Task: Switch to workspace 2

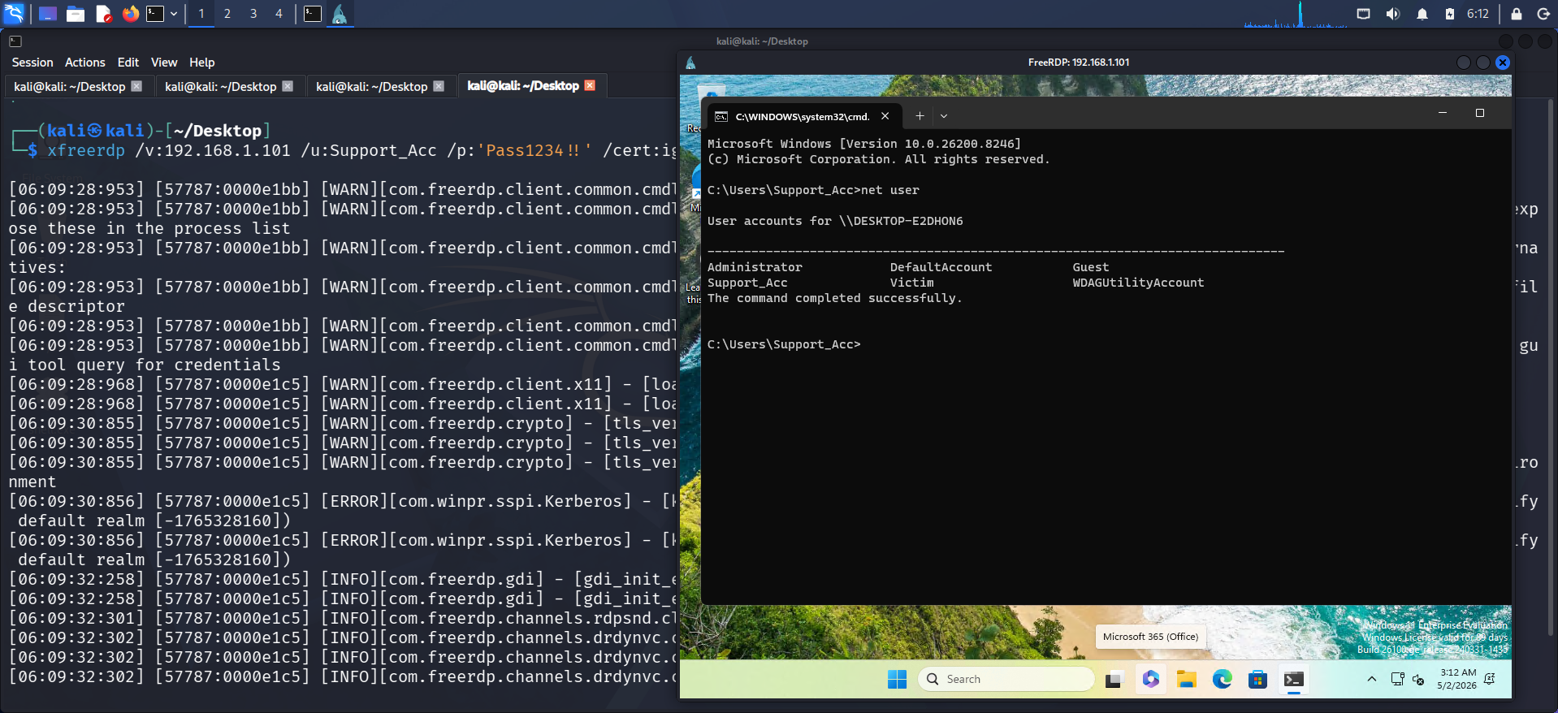Action: coord(227,14)
